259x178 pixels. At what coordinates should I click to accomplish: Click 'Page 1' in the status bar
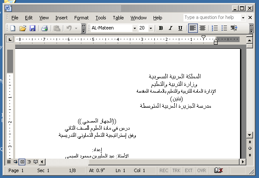click(16, 170)
